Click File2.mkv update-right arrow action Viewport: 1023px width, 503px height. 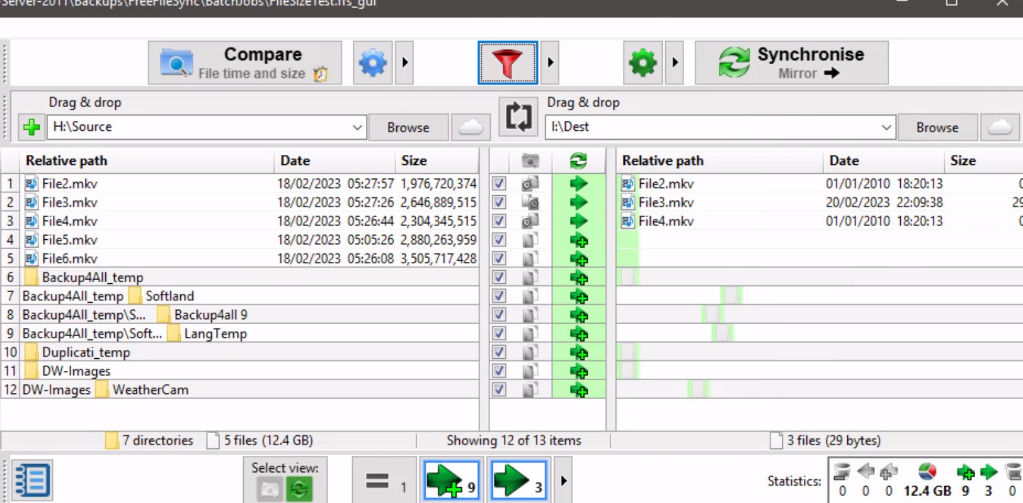[578, 184]
